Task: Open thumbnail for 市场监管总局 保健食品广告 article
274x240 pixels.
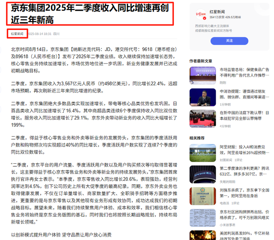Action: pyautogui.click(x=203, y=75)
